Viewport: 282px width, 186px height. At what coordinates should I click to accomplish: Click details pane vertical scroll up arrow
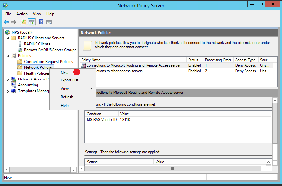point(275,100)
